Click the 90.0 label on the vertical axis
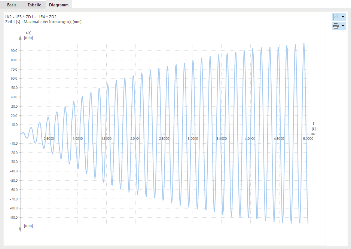Viewport: 351px width, 249px height. pyautogui.click(x=14, y=51)
